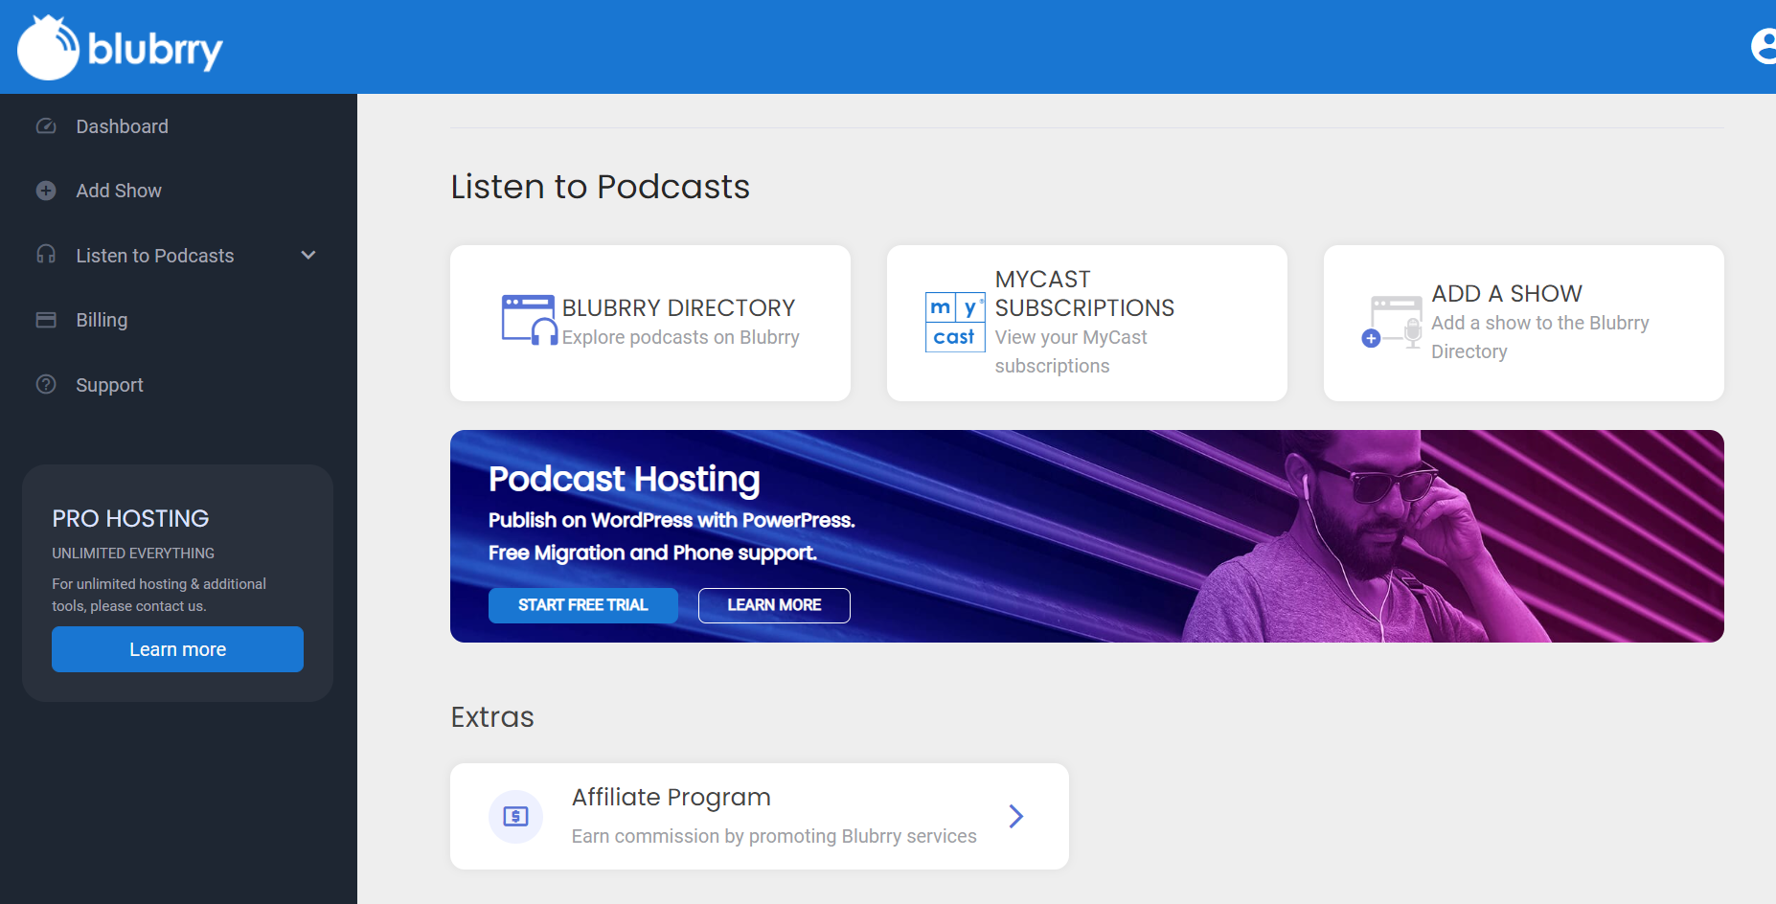Image resolution: width=1776 pixels, height=904 pixels.
Task: Click the Dashboard gauge icon
Action: pos(46,126)
